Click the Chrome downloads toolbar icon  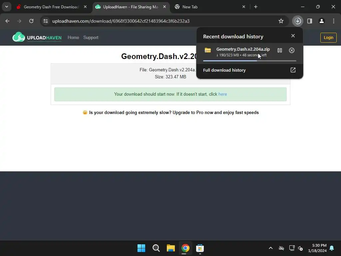(298, 21)
